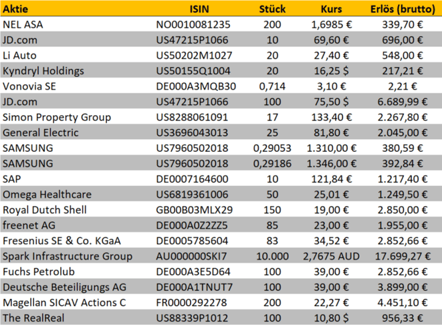Viewport: 442px width, 325px height.
Task: Click the Kyndryl Holdings cell
Action: point(43,71)
